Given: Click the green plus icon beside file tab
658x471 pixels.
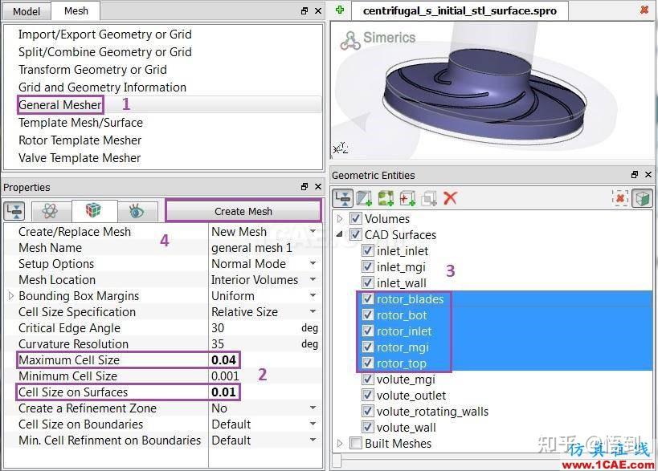Looking at the screenshot, I should (x=340, y=10).
